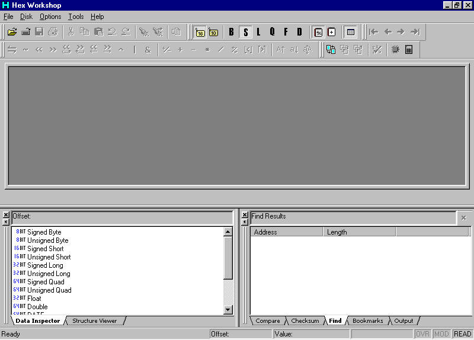Image resolution: width=474 pixels, height=340 pixels.
Task: Click the Print toolbar icon
Action: coord(53,32)
